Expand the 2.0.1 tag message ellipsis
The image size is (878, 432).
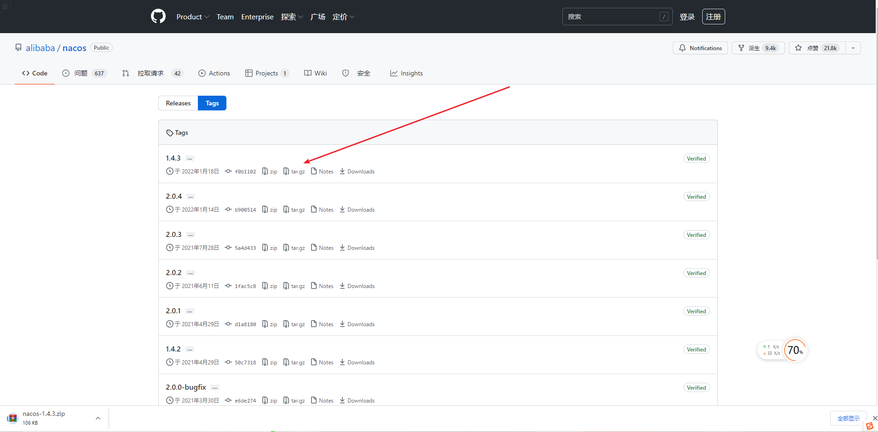pyautogui.click(x=190, y=311)
